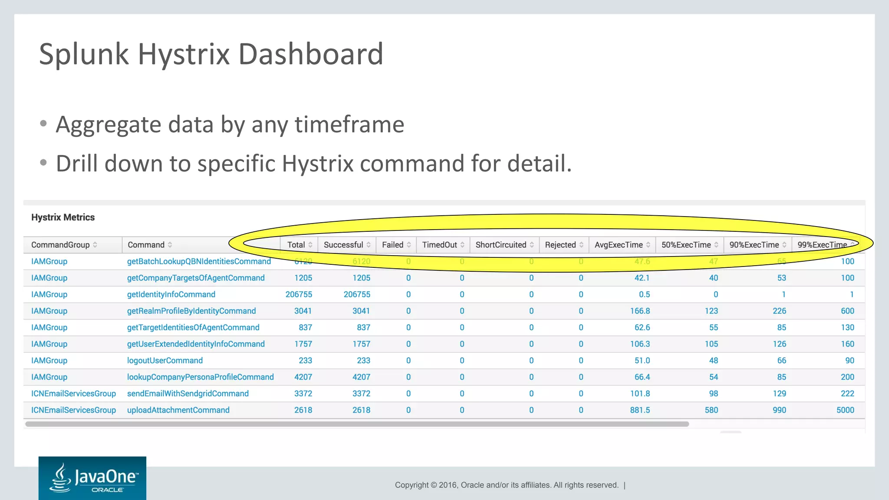The image size is (889, 500).
Task: Click Total value 3041
Action: point(303,311)
